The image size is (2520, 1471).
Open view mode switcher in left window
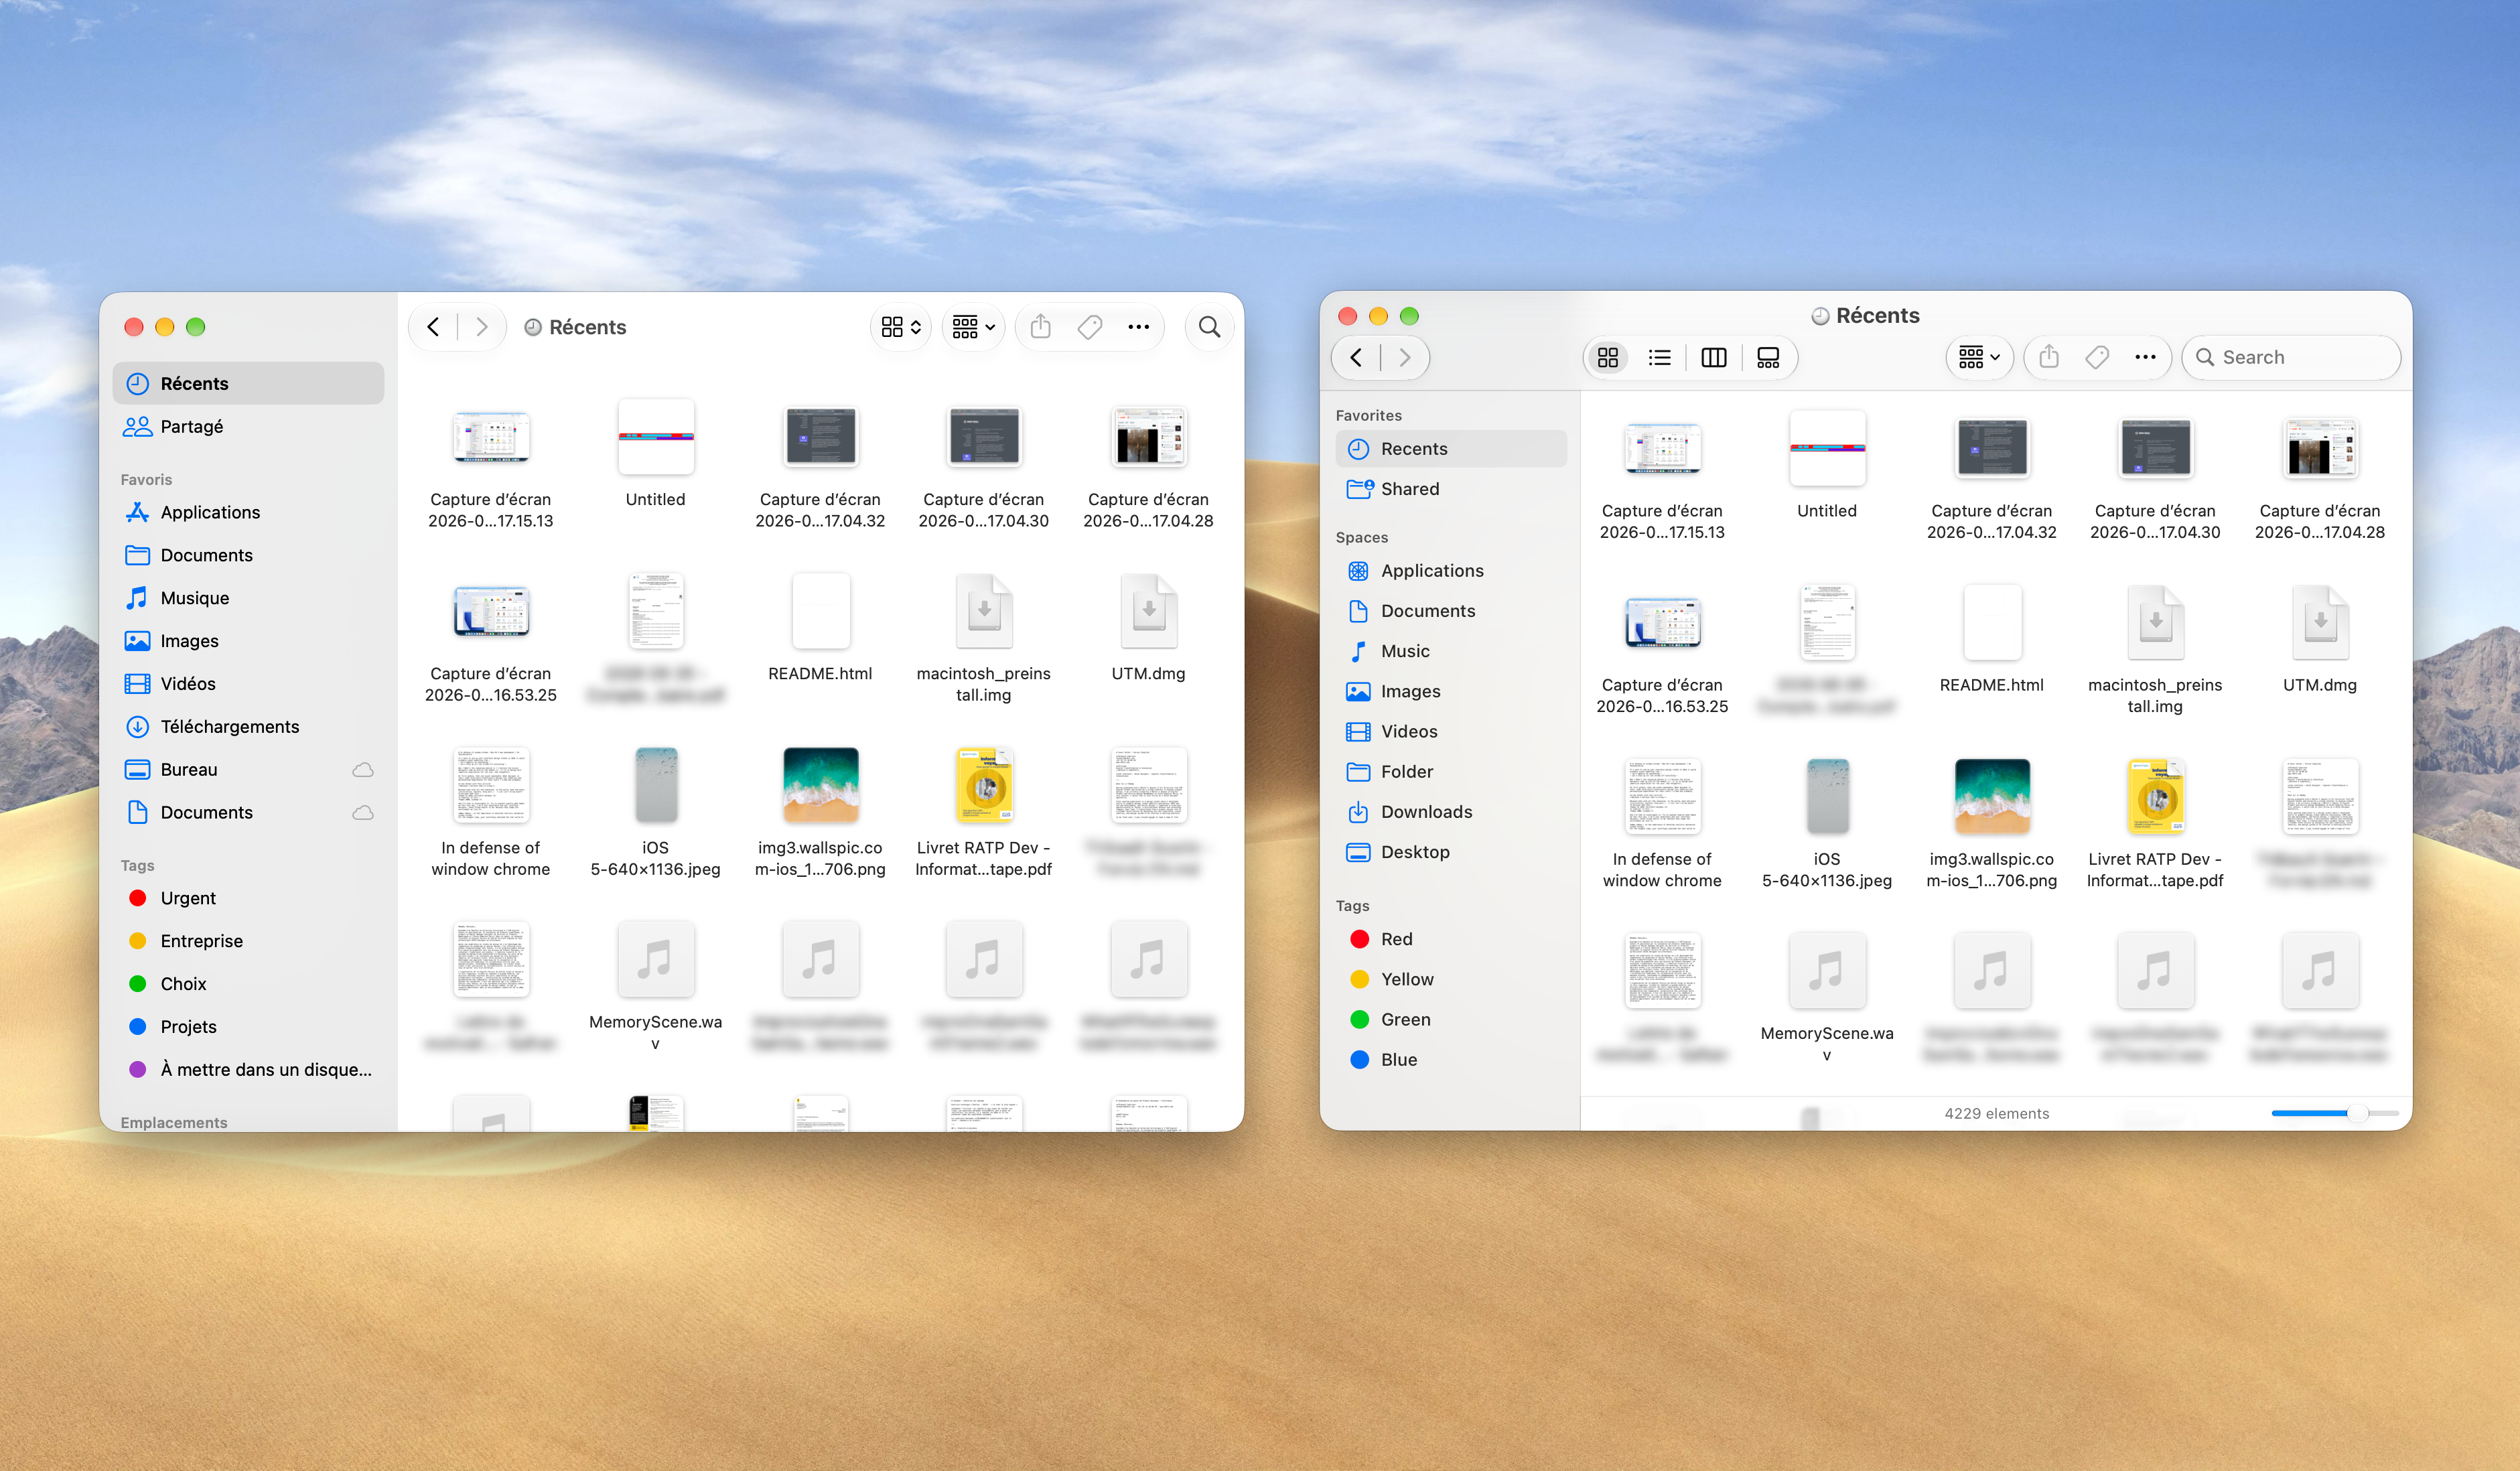(901, 327)
